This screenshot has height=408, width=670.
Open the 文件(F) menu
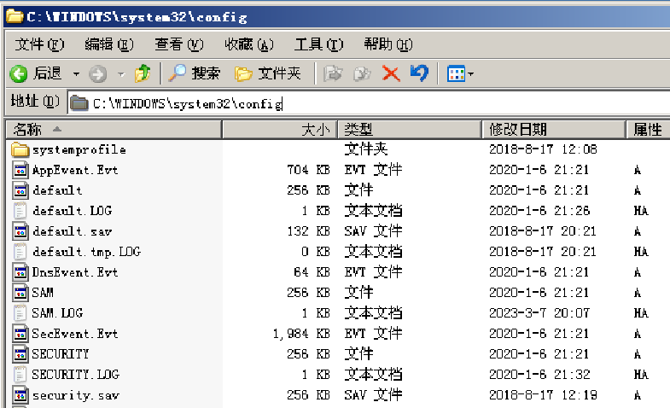point(39,44)
